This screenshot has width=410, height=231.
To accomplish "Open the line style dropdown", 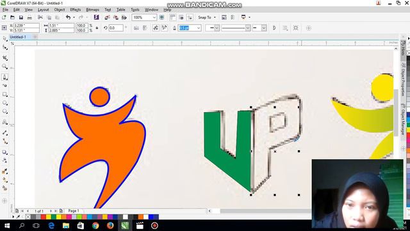I will (248, 28).
